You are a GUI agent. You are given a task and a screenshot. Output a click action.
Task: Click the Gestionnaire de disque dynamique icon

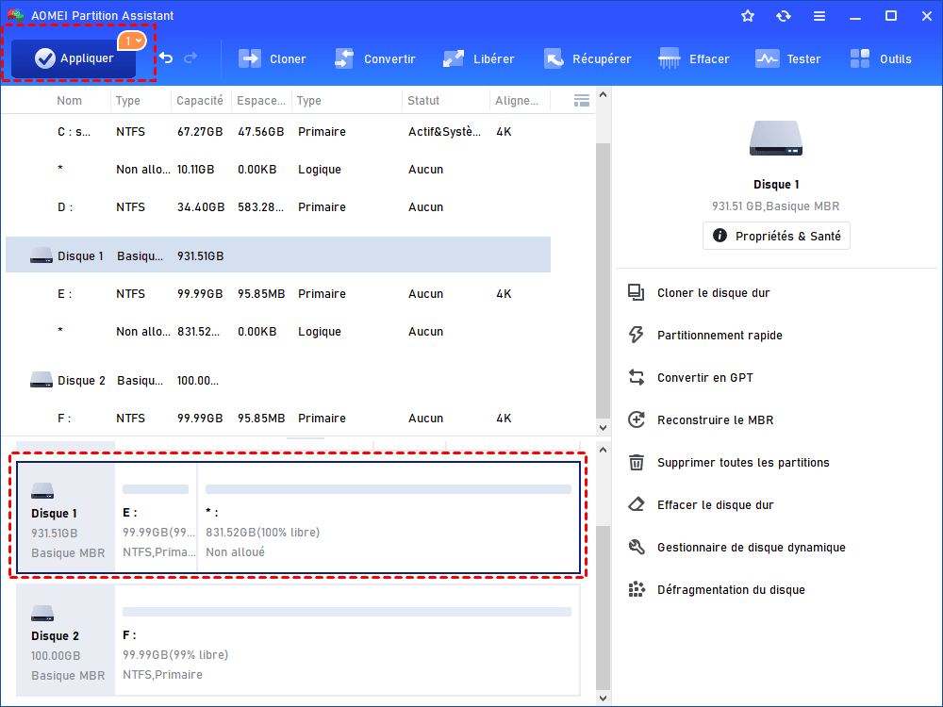point(637,547)
